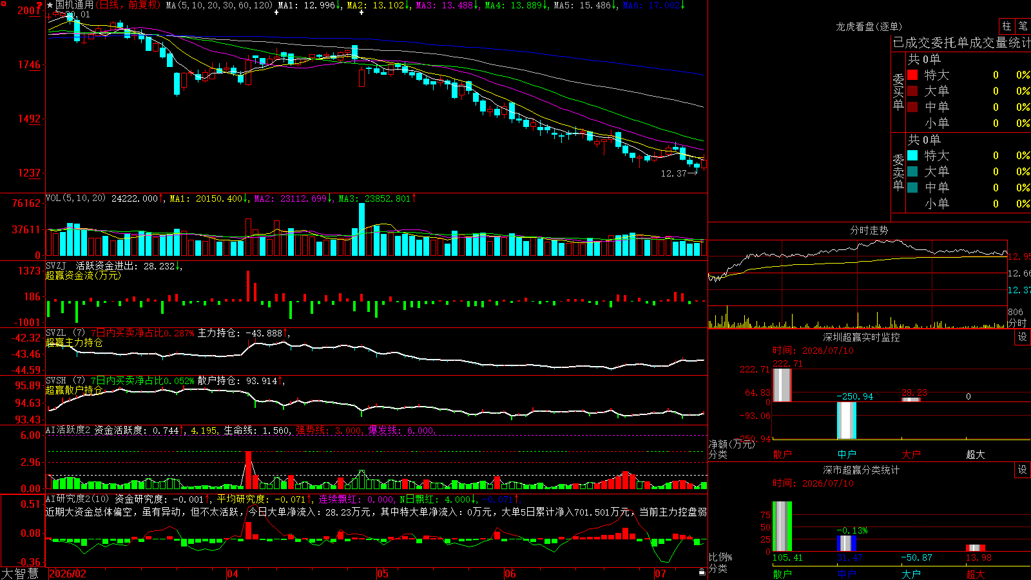Open 设 settings for 深圳超赢实时监控
Viewport: 1031px width, 580px height.
(x=1023, y=337)
